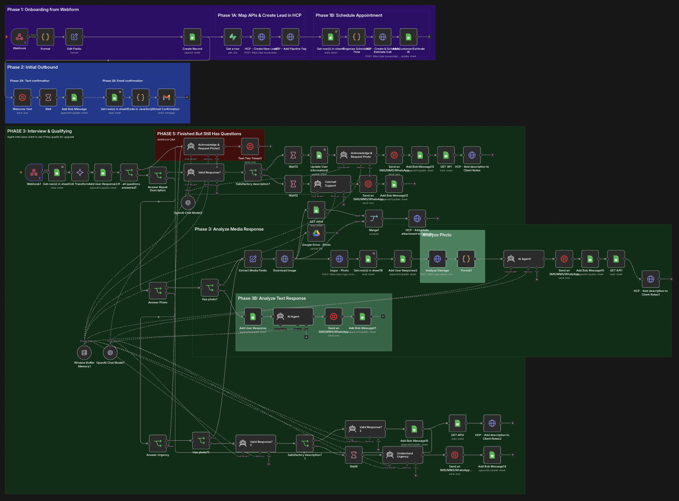
Task: Open the Catchall Support agent node
Action: tap(331, 184)
